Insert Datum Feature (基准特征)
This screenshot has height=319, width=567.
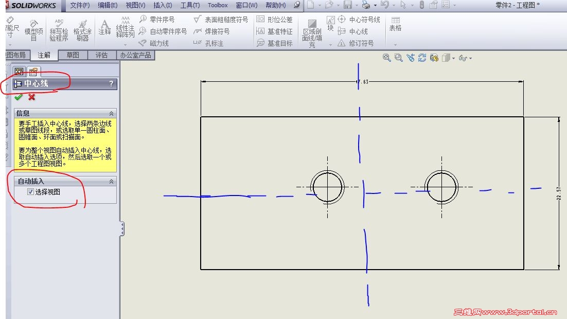[274, 31]
